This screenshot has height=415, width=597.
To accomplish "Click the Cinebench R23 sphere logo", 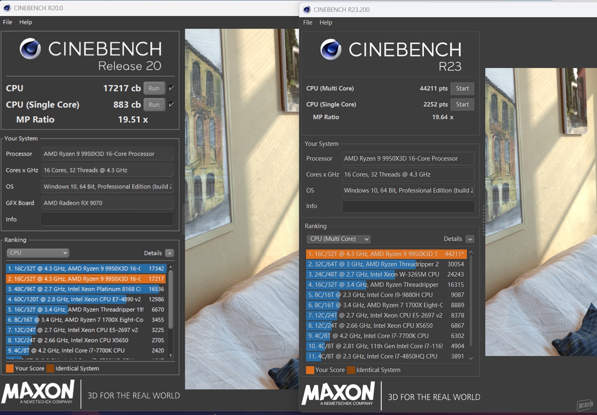I will click(331, 49).
